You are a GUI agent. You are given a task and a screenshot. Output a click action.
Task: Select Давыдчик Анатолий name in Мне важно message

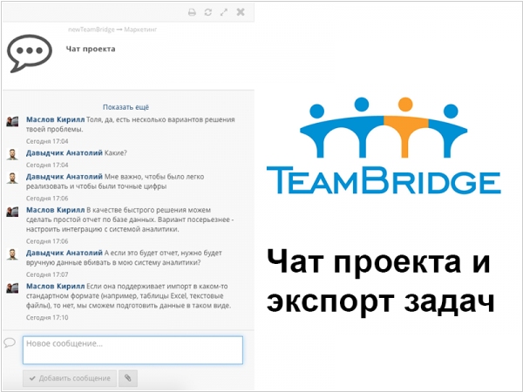coord(65,176)
